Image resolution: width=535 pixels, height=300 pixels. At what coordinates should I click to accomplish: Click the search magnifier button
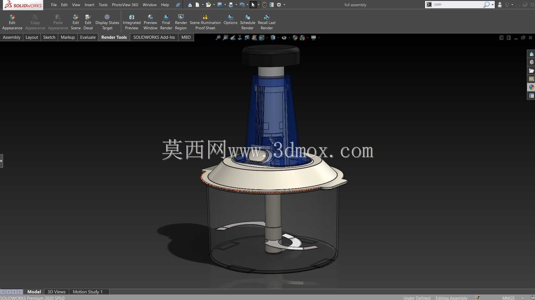pos(486,4)
